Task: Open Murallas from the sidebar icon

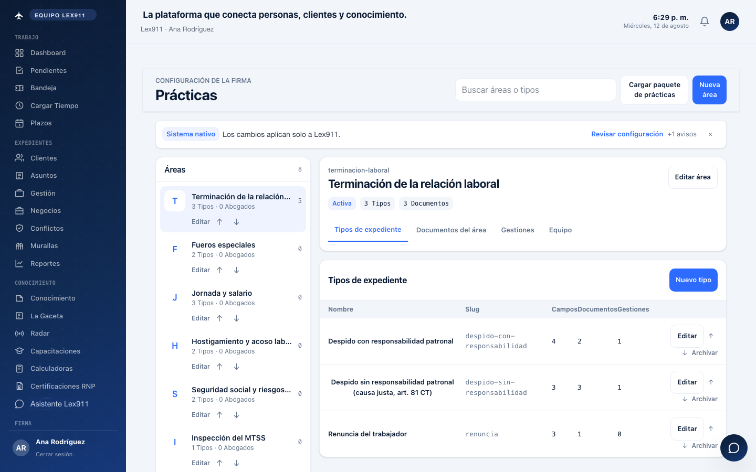Action: (x=19, y=246)
